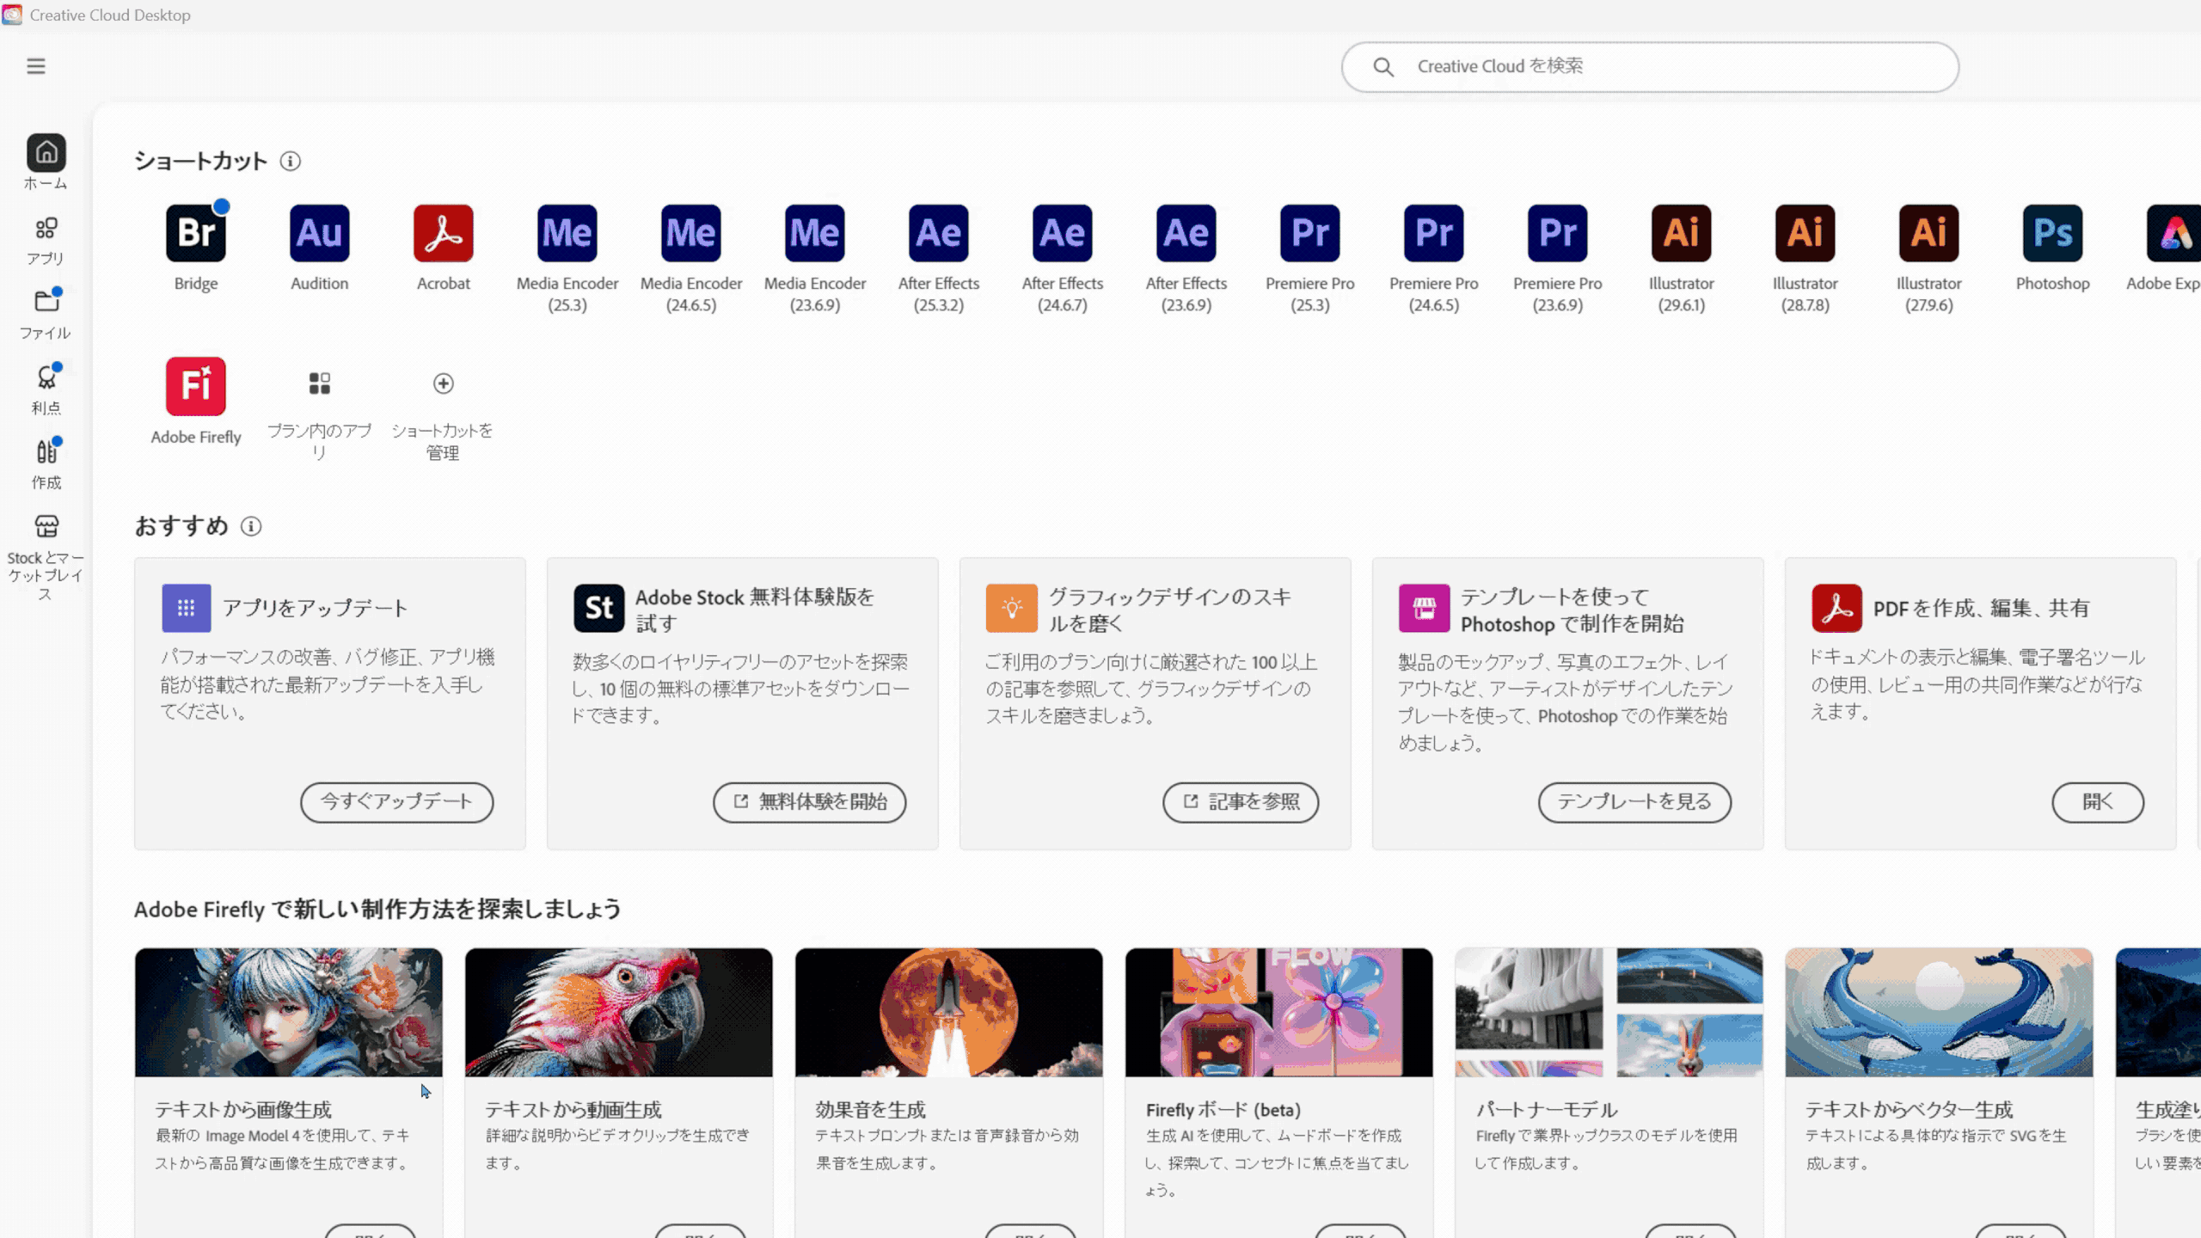Open テキストから動画生成 parrot thumbnail
Viewport: 2201px width, 1238px height.
(619, 1013)
